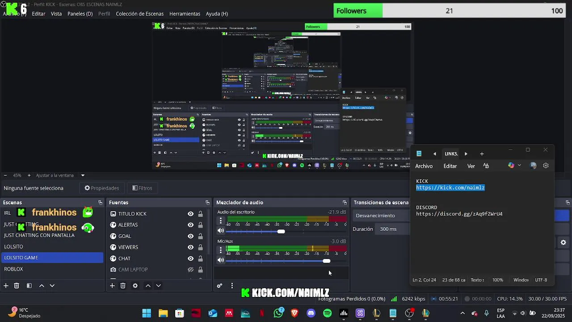Open Mic/Aux three-dot options
The height and width of the screenshot is (322, 572).
pos(220,250)
